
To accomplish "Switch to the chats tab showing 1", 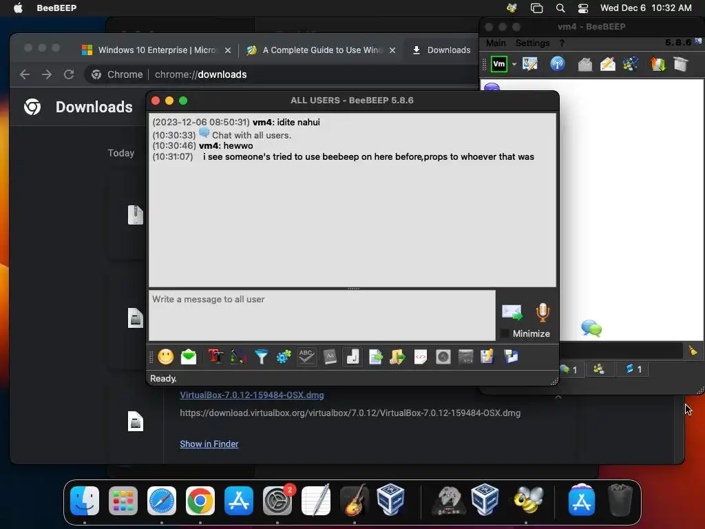I will 571,369.
